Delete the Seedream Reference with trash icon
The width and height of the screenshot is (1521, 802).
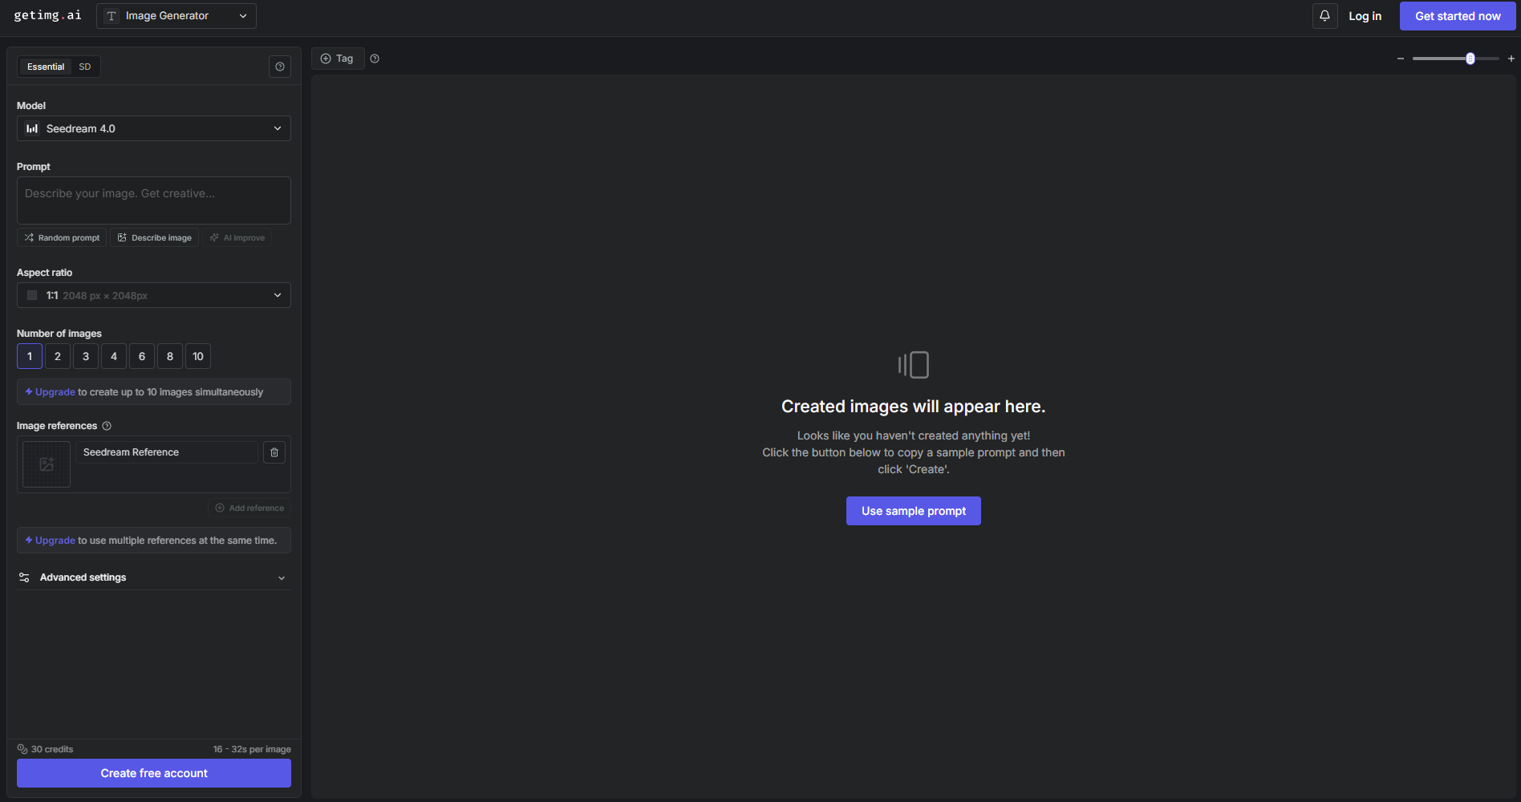pos(274,452)
